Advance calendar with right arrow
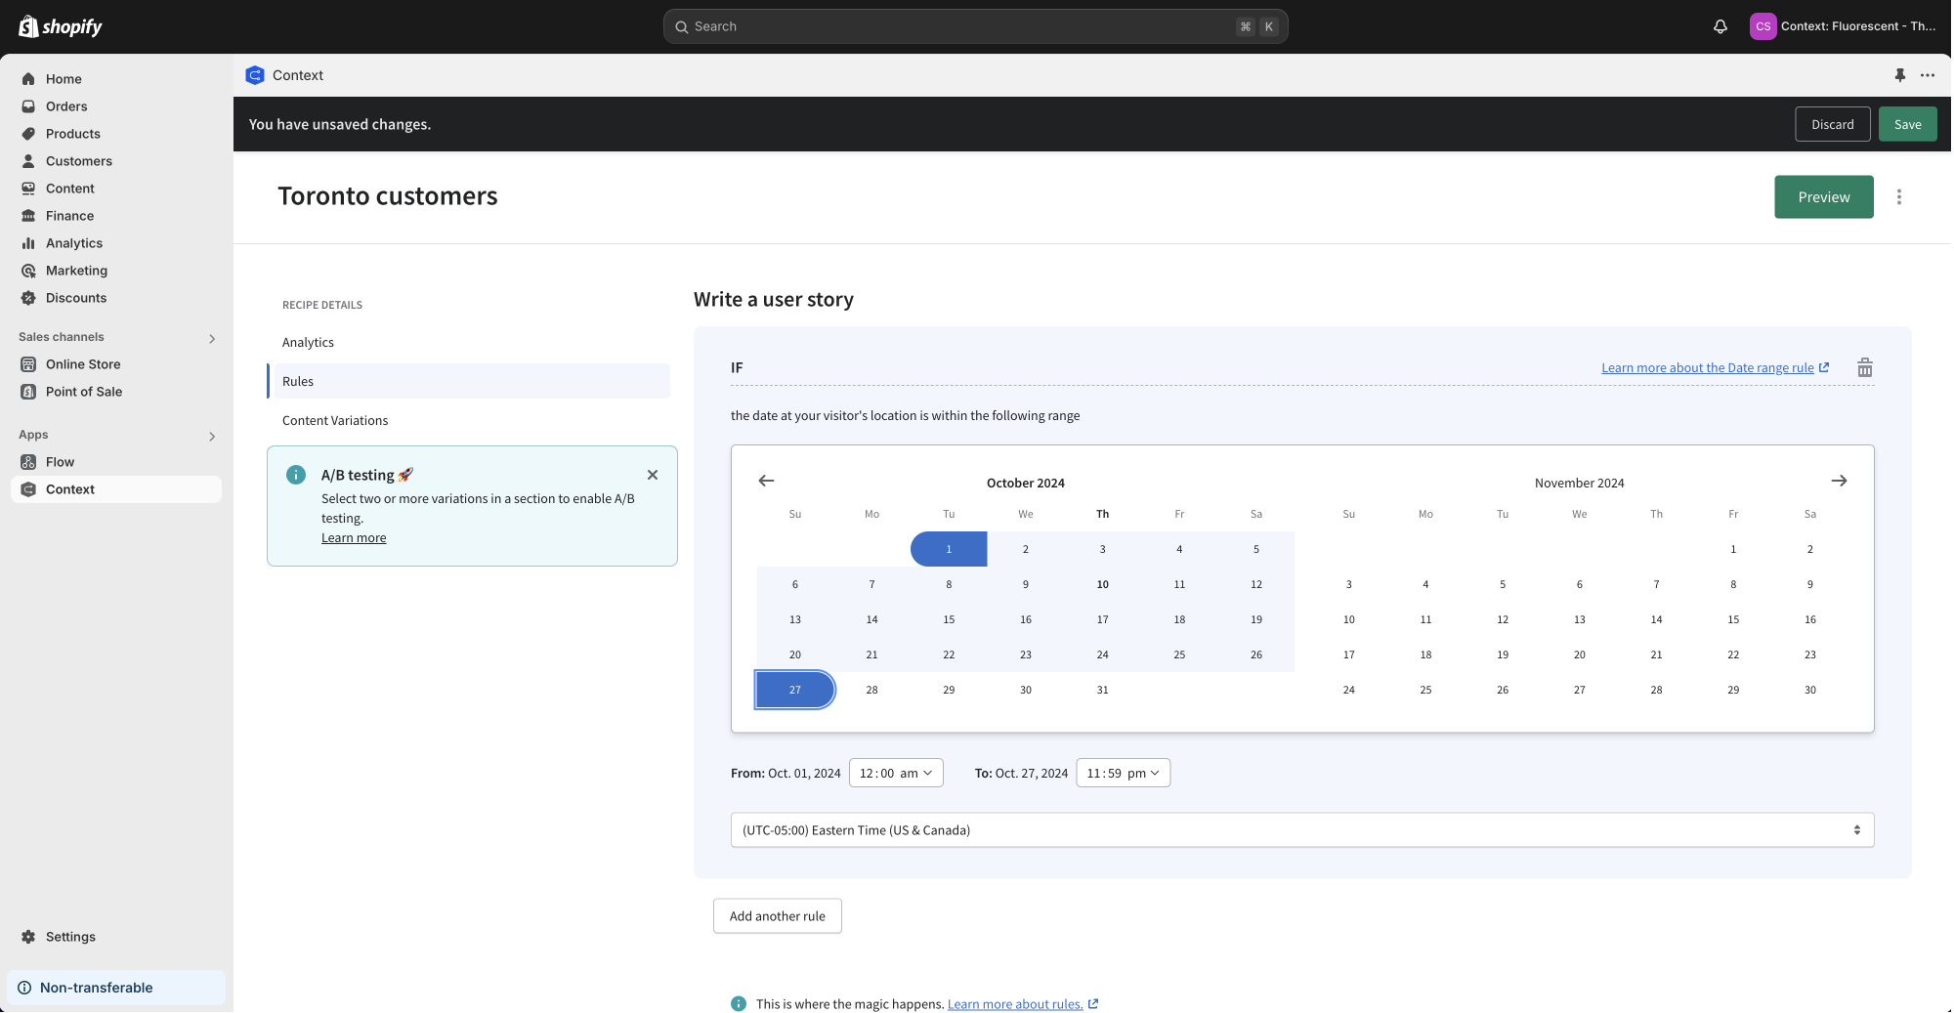Viewport: 1954px width, 1013px height. tap(1838, 481)
